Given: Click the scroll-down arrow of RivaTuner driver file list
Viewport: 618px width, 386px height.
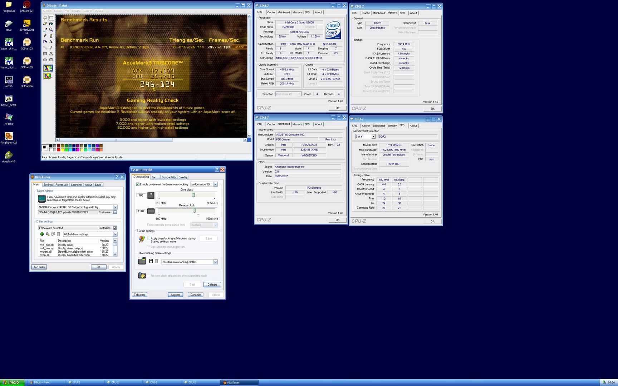Looking at the screenshot, I should (x=115, y=254).
